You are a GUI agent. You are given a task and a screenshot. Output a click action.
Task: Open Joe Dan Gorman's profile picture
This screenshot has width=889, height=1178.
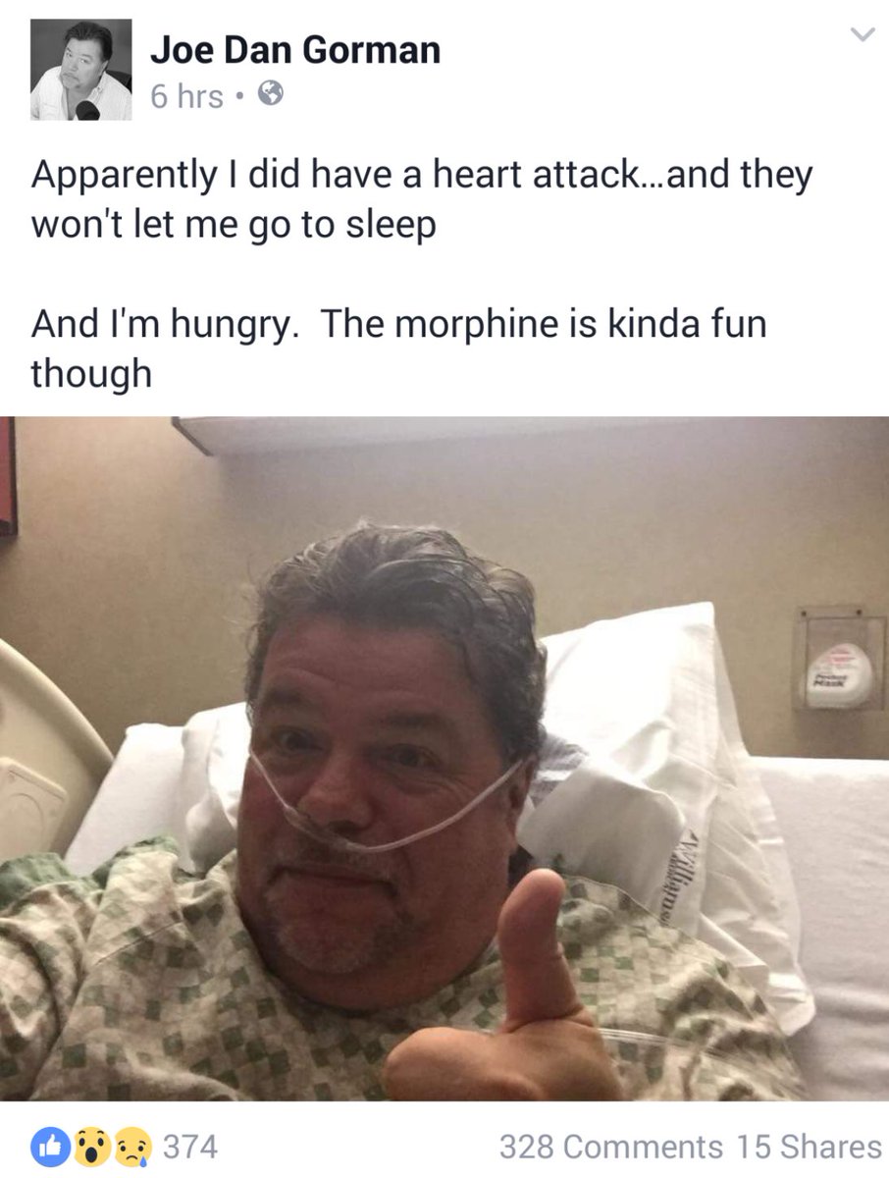[x=81, y=70]
